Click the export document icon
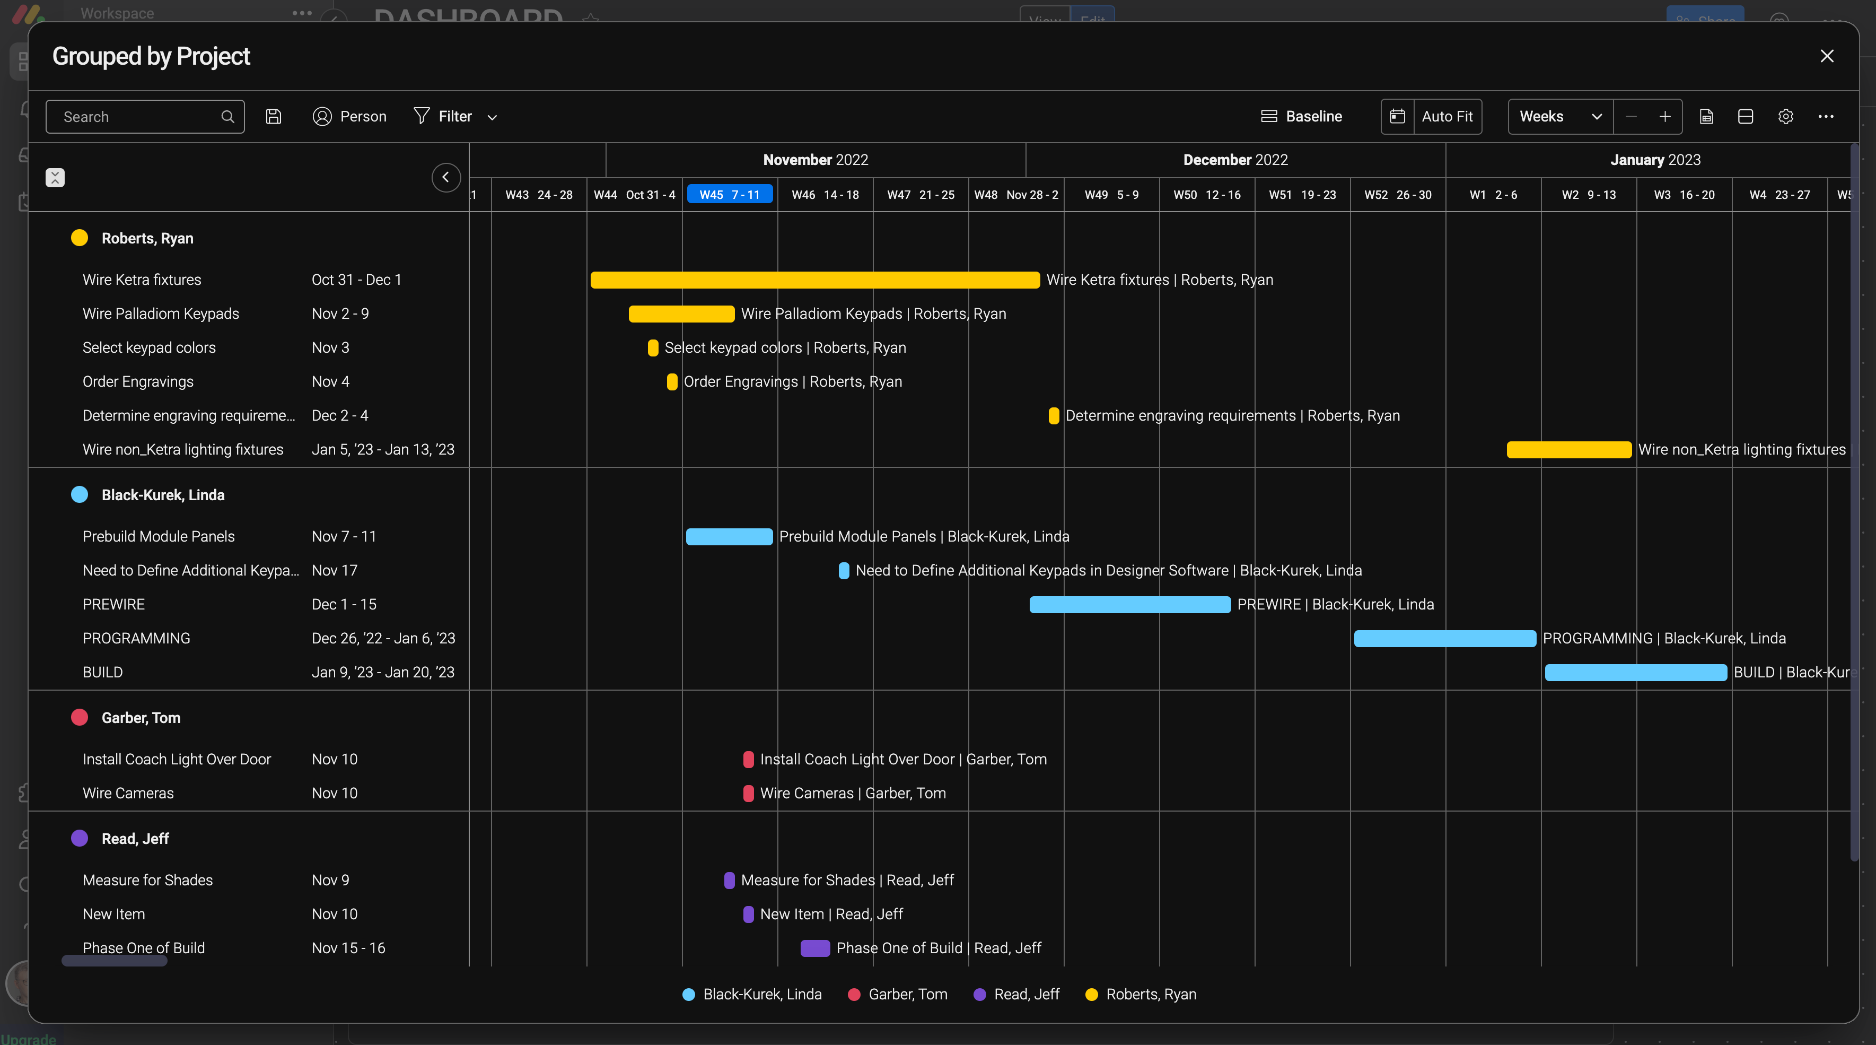Screen dimensions: 1876x1045 click(x=1706, y=117)
